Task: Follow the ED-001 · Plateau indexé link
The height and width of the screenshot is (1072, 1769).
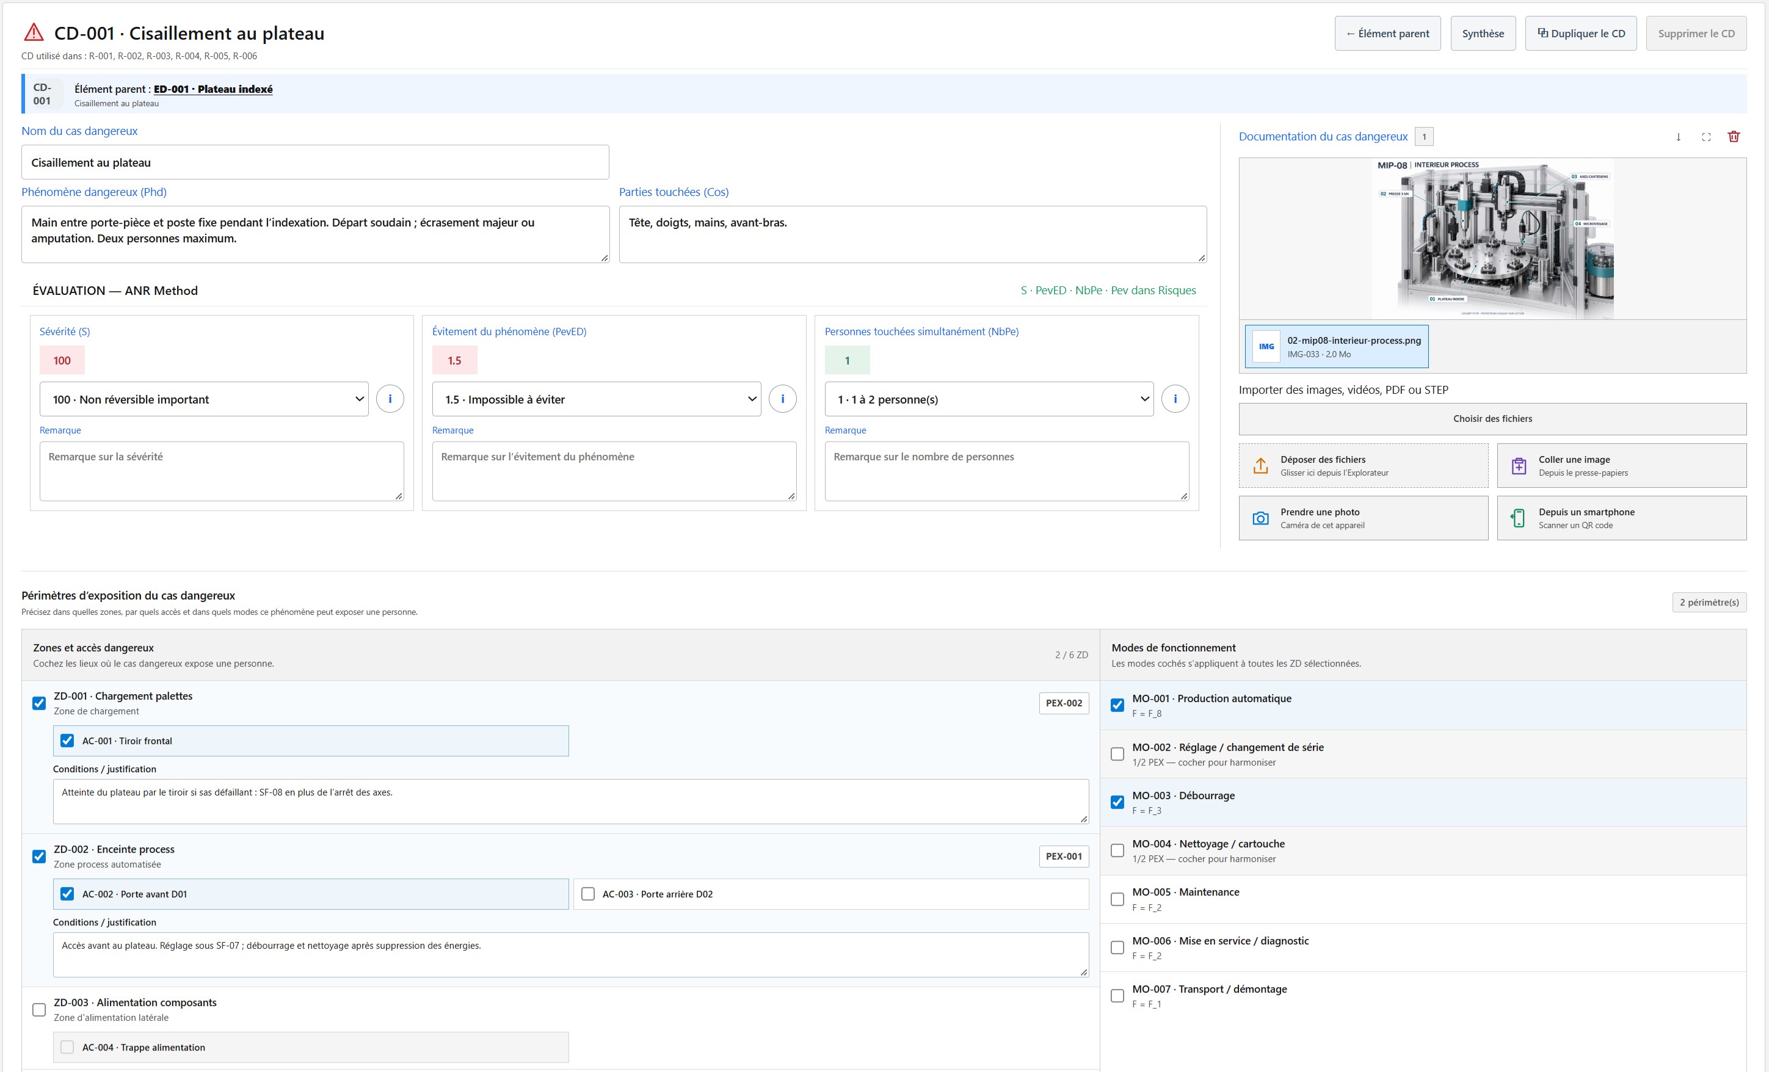Action: pos(213,89)
